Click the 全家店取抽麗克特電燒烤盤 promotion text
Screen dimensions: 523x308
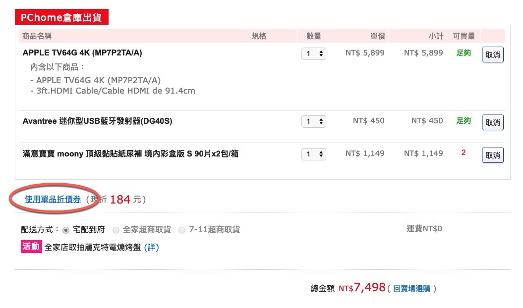(x=93, y=247)
